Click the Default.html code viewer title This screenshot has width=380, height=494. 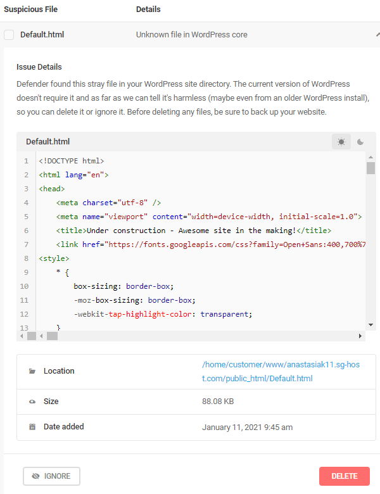pyautogui.click(x=48, y=142)
